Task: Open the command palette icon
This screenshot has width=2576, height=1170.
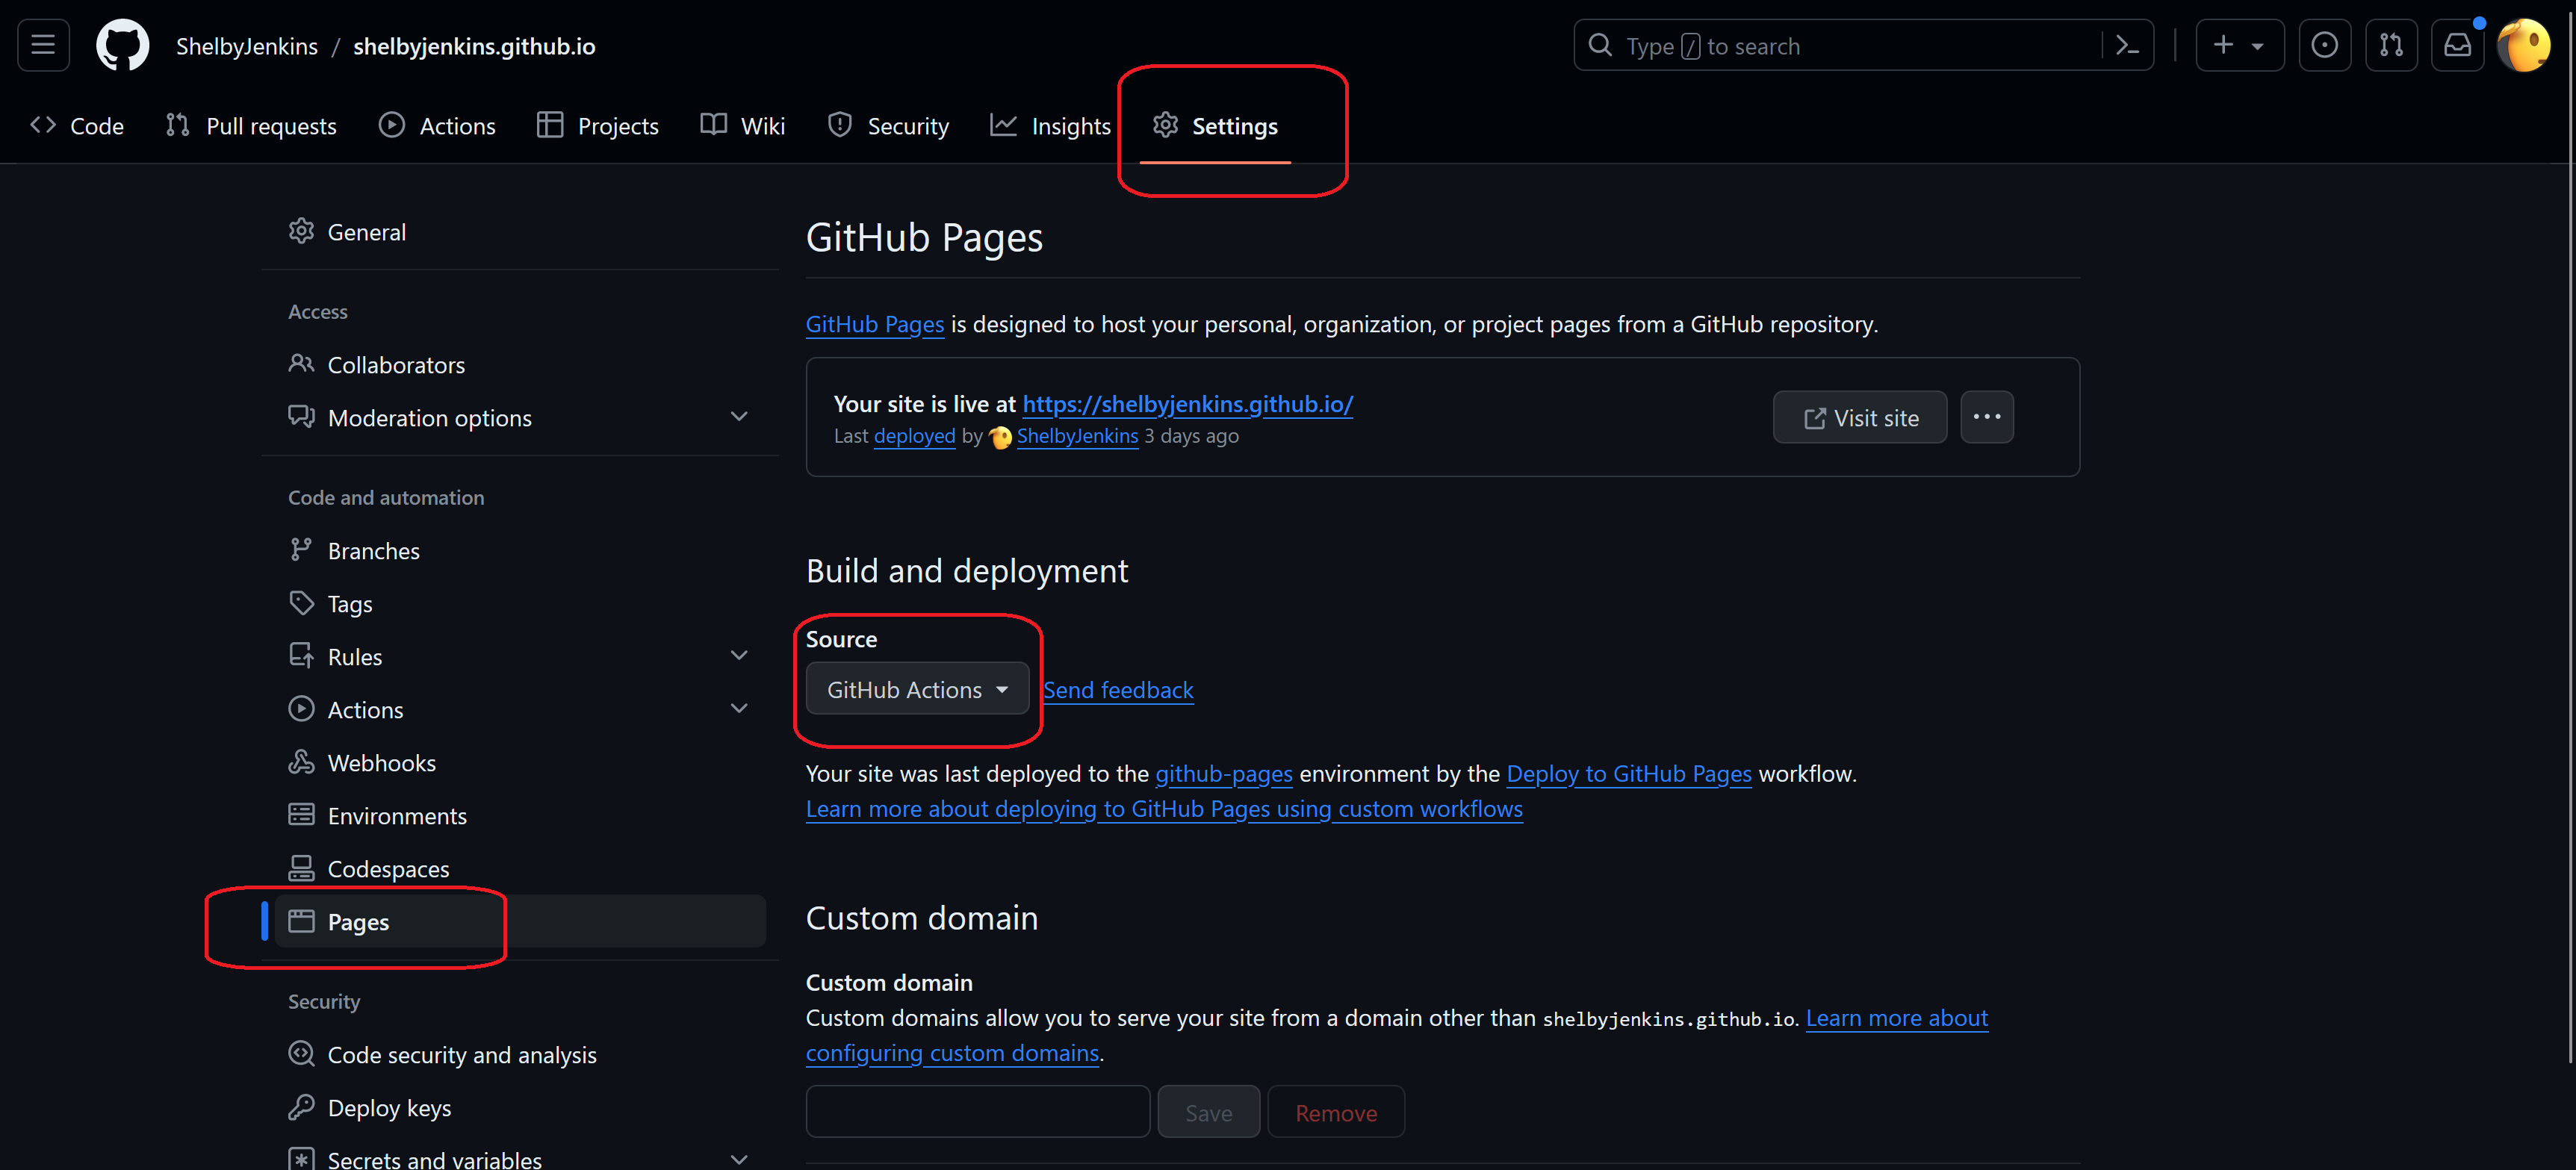Action: click(2127, 45)
